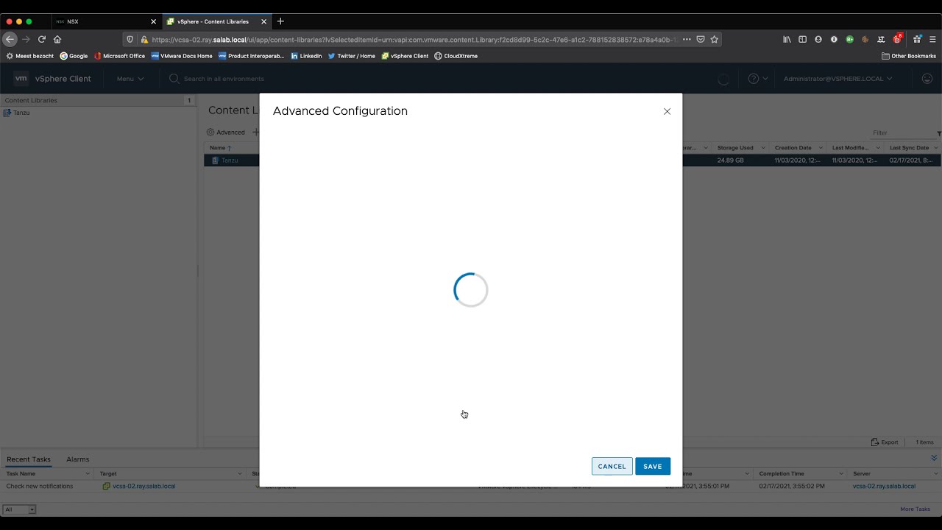Screen dimensions: 942x530
Task: Click the Search in all environments field
Action: tap(224, 79)
